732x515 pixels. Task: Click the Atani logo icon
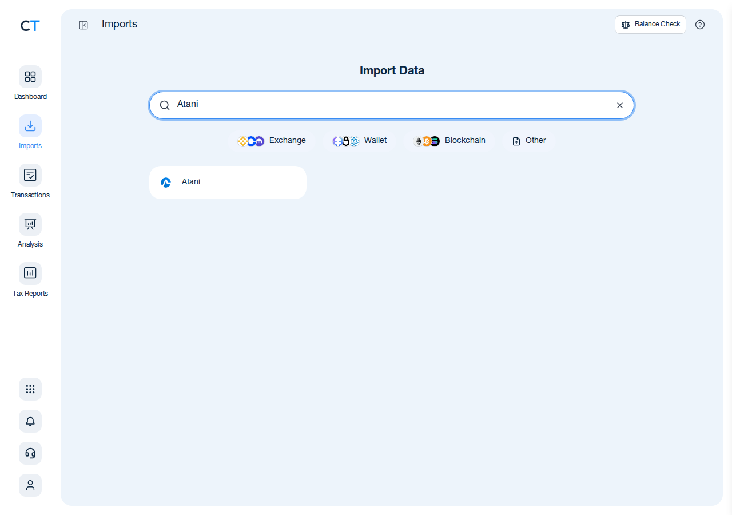click(166, 183)
